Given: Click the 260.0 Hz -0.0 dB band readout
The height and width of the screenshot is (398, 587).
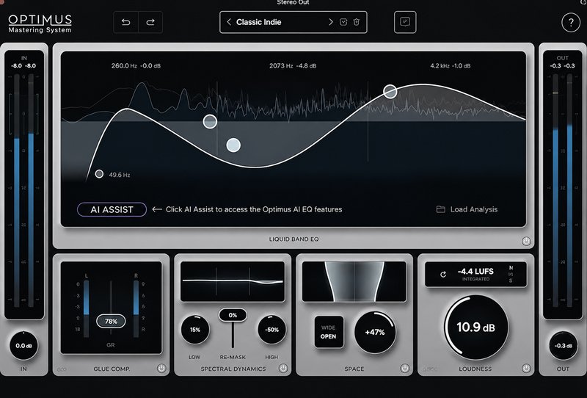Looking at the screenshot, I should (x=136, y=65).
